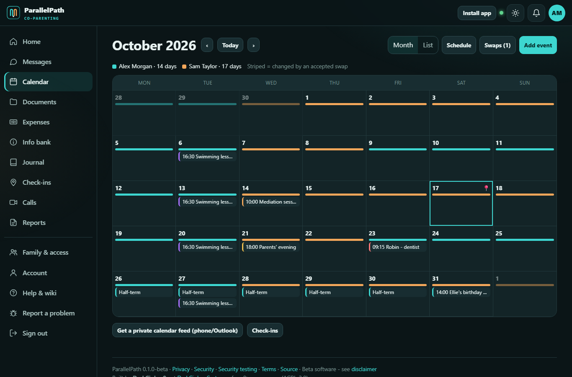Click the Documents folder icon
The width and height of the screenshot is (572, 377).
point(13,102)
